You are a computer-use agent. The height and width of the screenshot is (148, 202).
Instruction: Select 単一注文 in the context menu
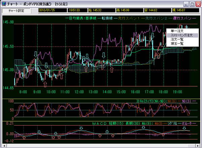pyautogui.click(x=177, y=31)
